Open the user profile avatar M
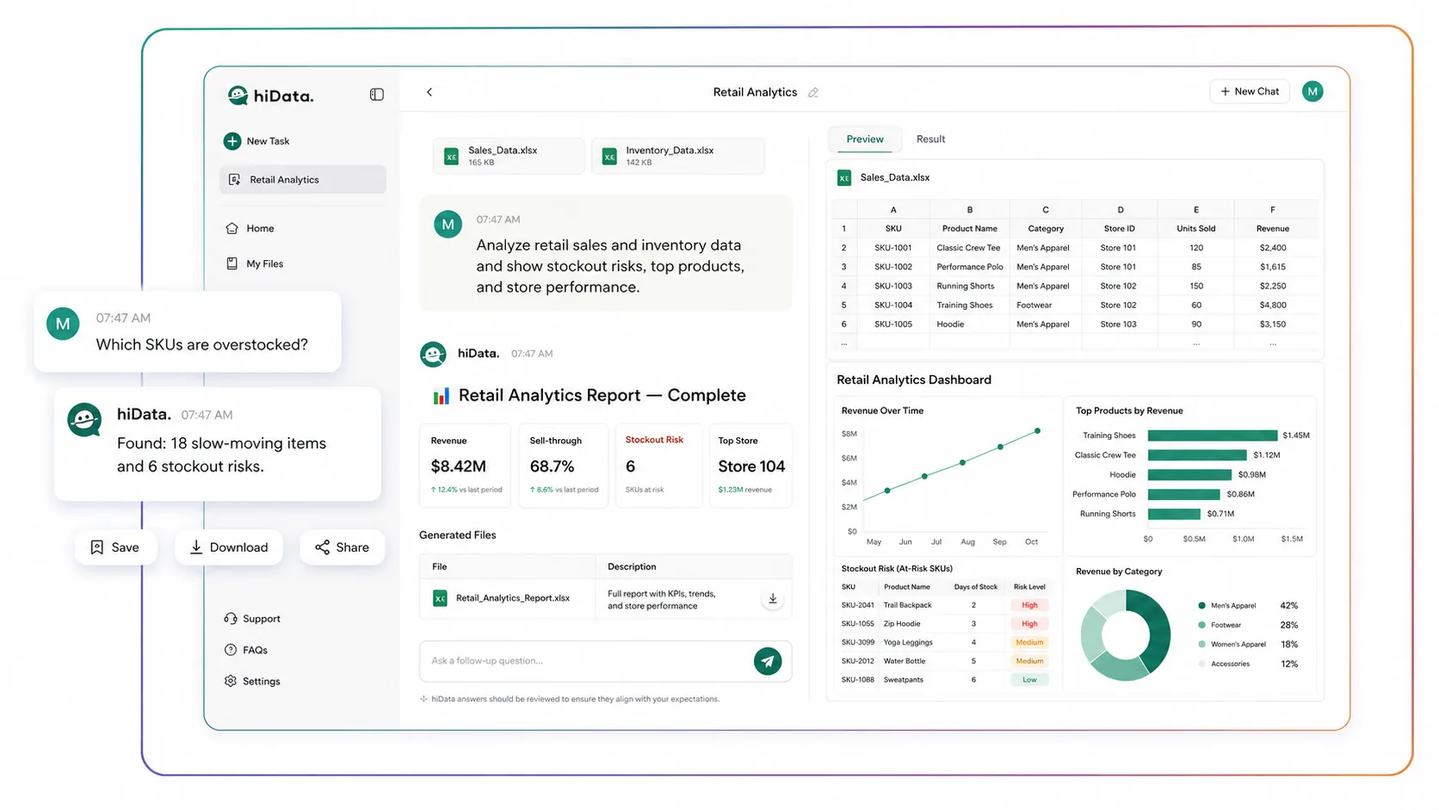This screenshot has height=810, width=1439. click(x=1312, y=91)
